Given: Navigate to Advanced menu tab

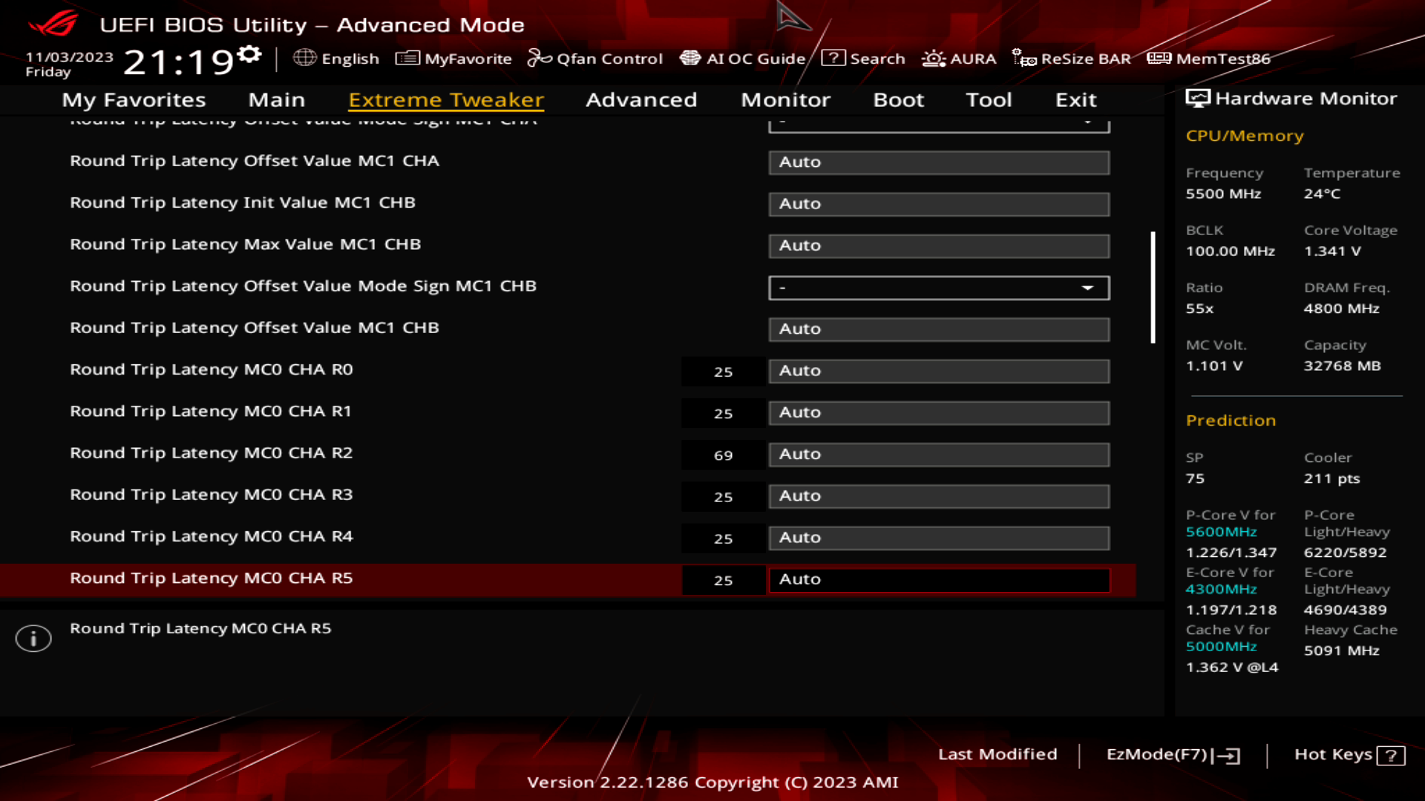Looking at the screenshot, I should click(x=641, y=99).
